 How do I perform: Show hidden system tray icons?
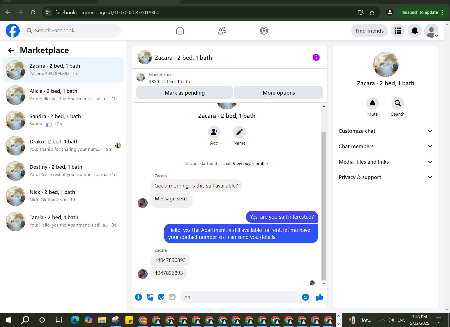tap(382, 320)
